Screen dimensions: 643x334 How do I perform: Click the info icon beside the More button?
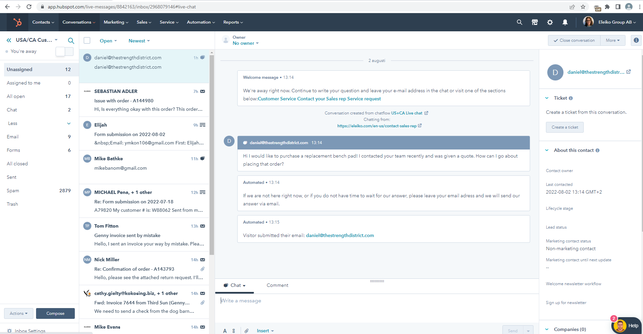click(636, 40)
